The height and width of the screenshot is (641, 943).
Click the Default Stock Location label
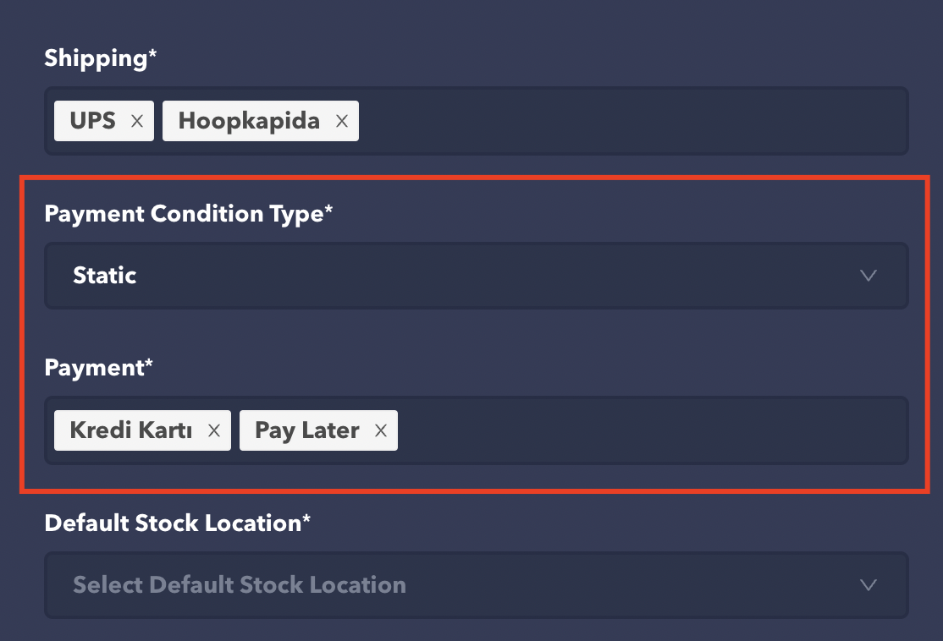173,523
